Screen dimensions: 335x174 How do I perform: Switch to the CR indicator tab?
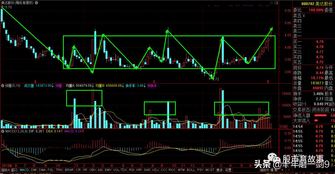(x=78, y=170)
